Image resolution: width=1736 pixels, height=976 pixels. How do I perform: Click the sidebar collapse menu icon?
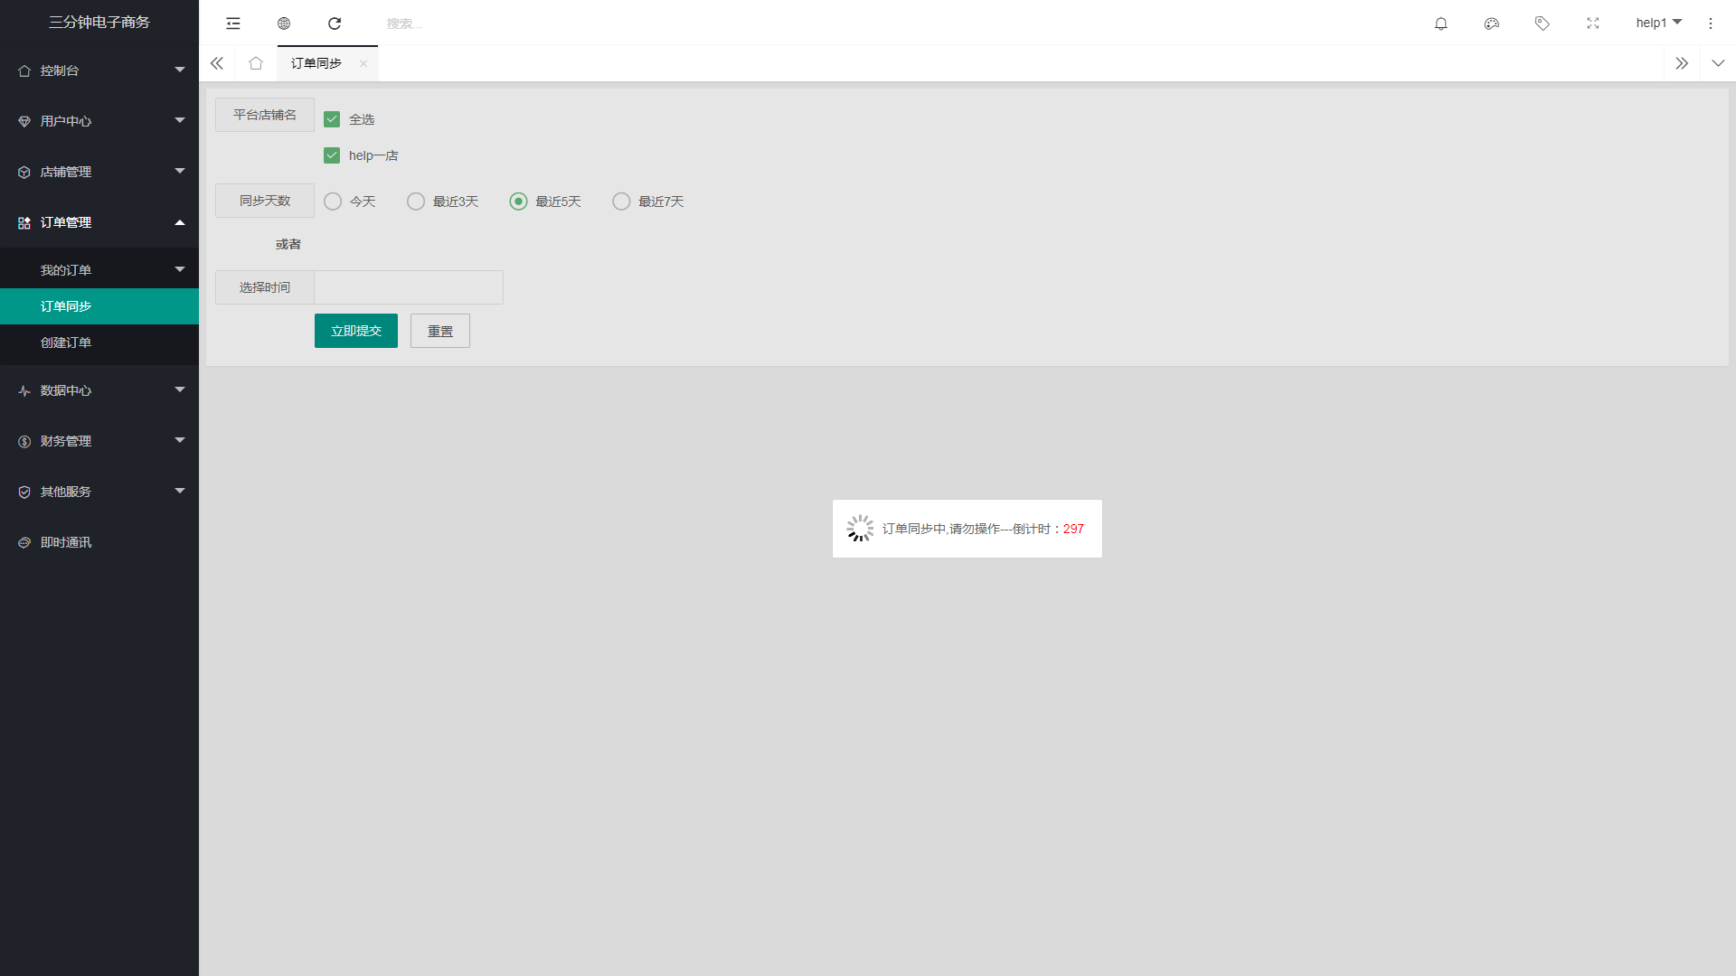pos(233,23)
